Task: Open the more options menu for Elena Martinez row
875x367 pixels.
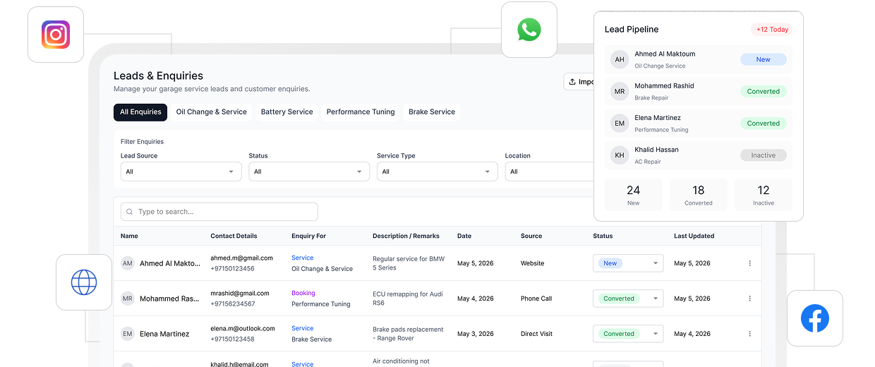Action: pos(749,334)
